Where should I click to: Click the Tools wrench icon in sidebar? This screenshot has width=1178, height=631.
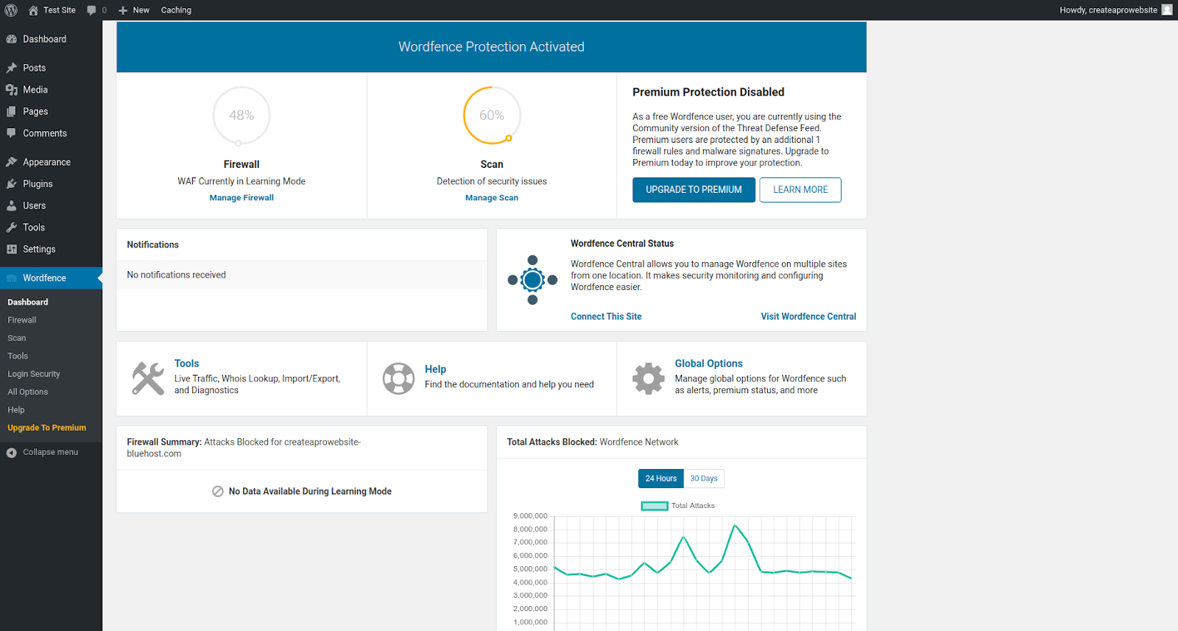(12, 228)
